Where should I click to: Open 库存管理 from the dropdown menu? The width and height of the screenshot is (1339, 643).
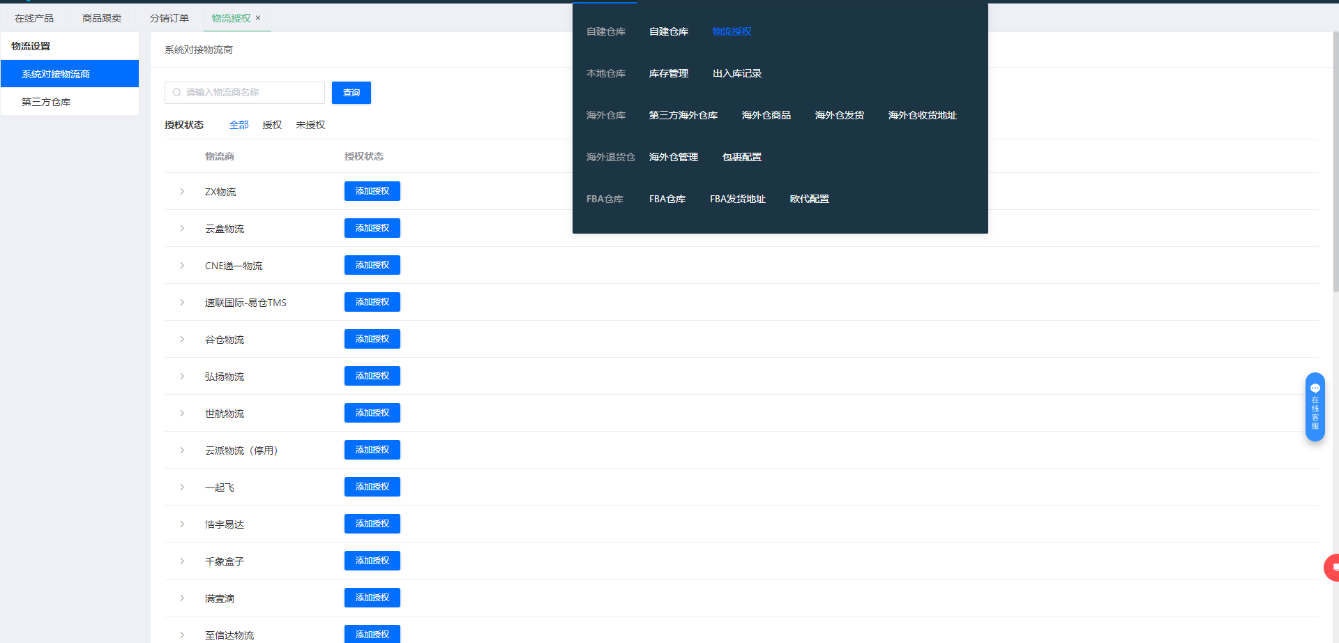[x=668, y=74]
